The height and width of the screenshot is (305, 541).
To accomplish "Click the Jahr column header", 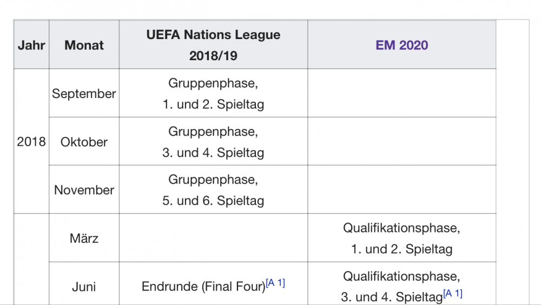I will (31, 44).
